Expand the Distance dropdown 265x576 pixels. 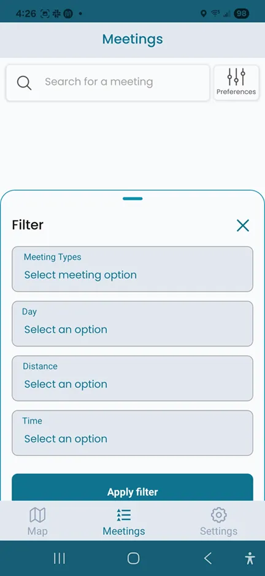coord(132,378)
